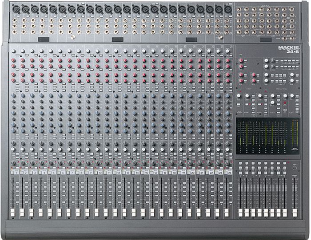Click the top-left quarter-inch jack on the master patch panel
This screenshot has height=240, width=311.
click(x=239, y=9)
